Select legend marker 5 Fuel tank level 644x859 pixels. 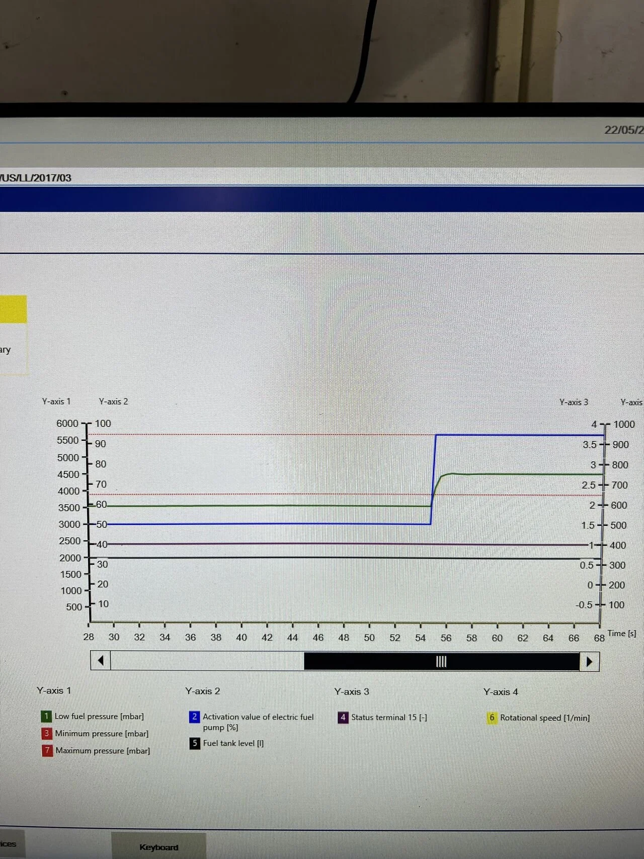pos(195,743)
